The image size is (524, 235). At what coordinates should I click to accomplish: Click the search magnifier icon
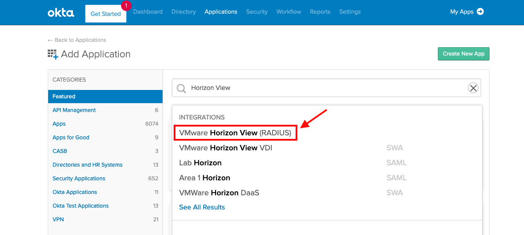tap(181, 88)
